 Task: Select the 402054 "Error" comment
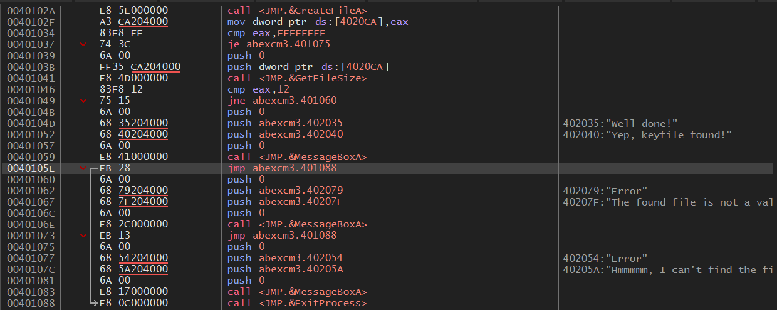(x=605, y=258)
